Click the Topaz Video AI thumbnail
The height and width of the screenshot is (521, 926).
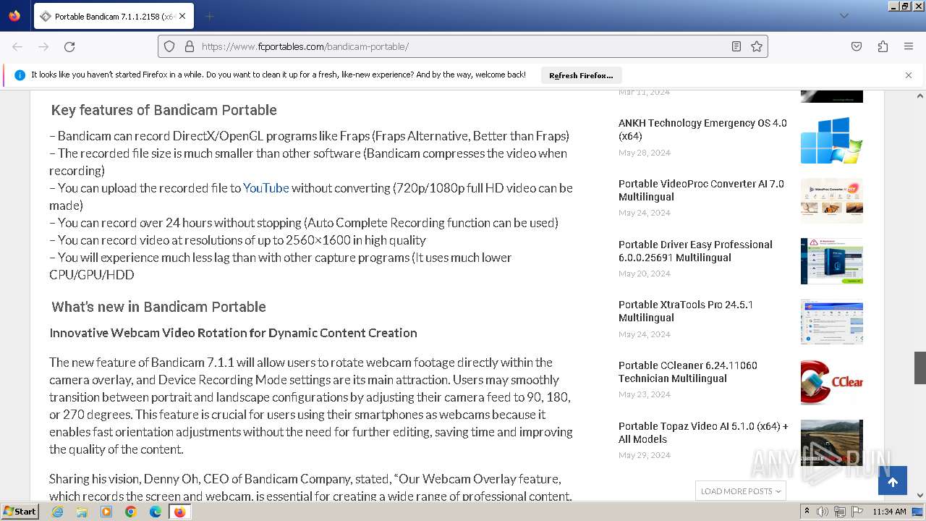[832, 443]
